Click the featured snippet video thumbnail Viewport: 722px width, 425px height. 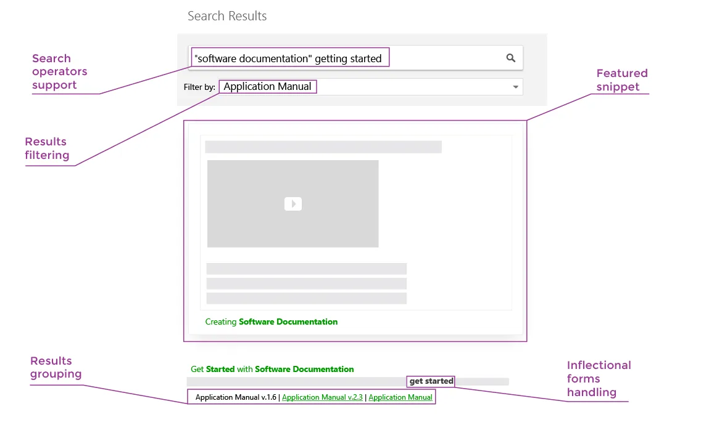click(293, 204)
